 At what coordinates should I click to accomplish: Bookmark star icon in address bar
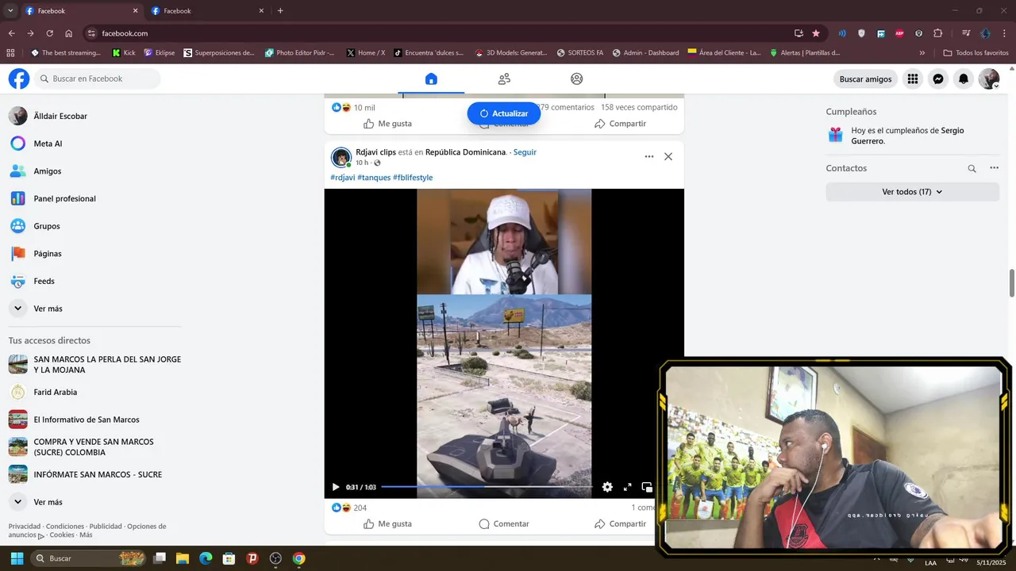pos(816,33)
